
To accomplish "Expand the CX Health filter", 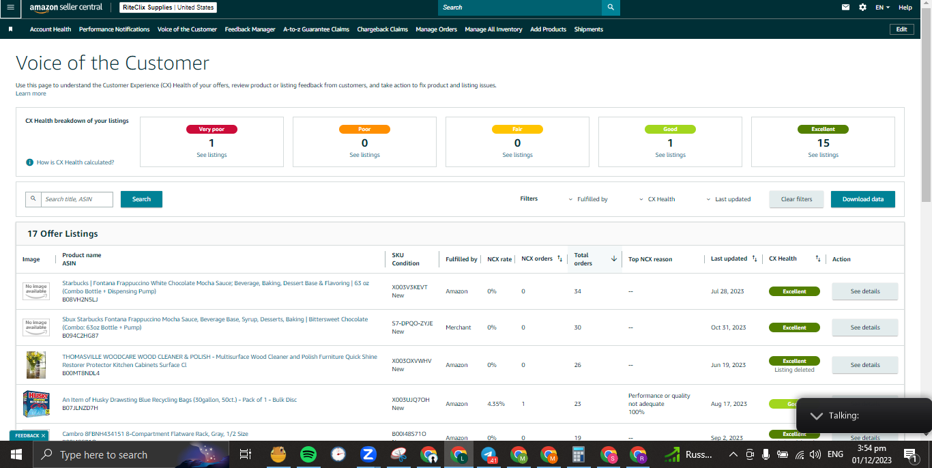I will (x=657, y=199).
